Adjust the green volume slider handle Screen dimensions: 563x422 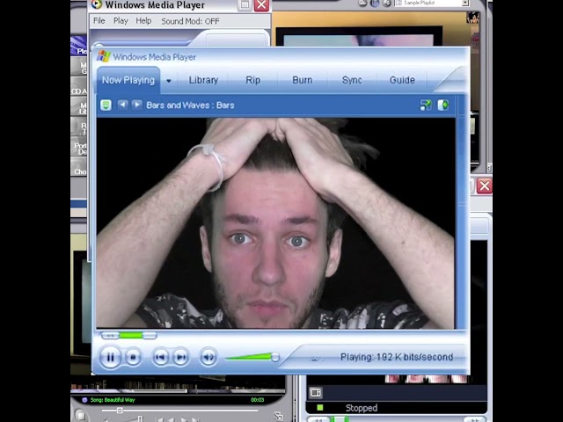pos(275,357)
